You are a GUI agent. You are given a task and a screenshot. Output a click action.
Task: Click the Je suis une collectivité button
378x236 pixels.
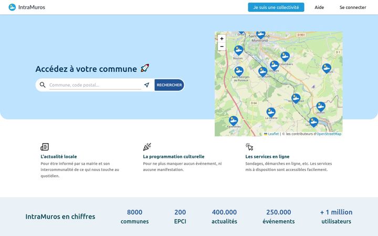click(276, 7)
